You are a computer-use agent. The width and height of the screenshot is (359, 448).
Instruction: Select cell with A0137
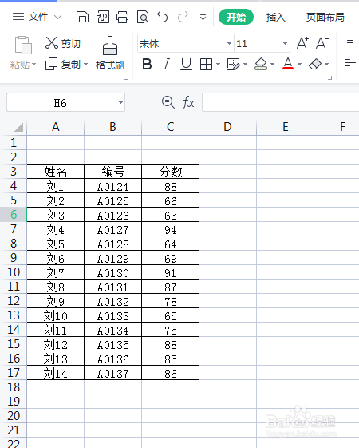pos(113,373)
